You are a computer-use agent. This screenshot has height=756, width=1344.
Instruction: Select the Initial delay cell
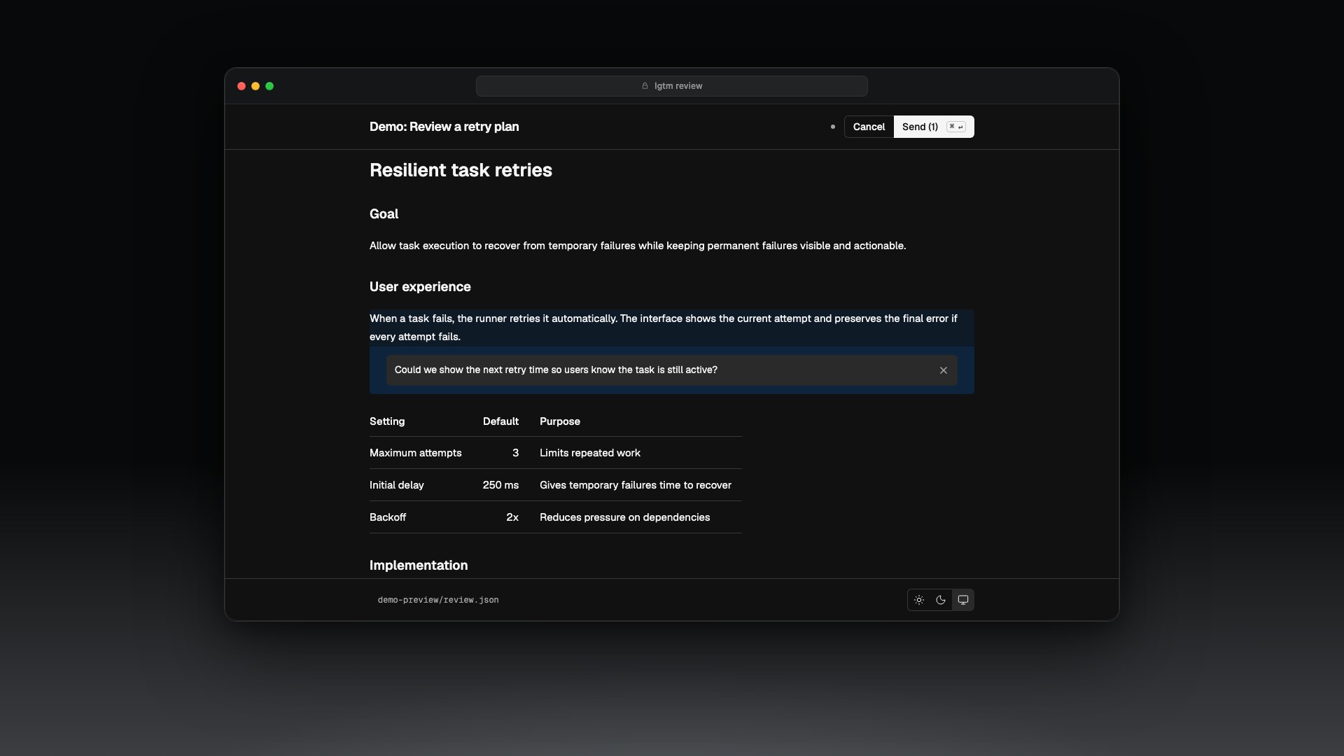[397, 485]
